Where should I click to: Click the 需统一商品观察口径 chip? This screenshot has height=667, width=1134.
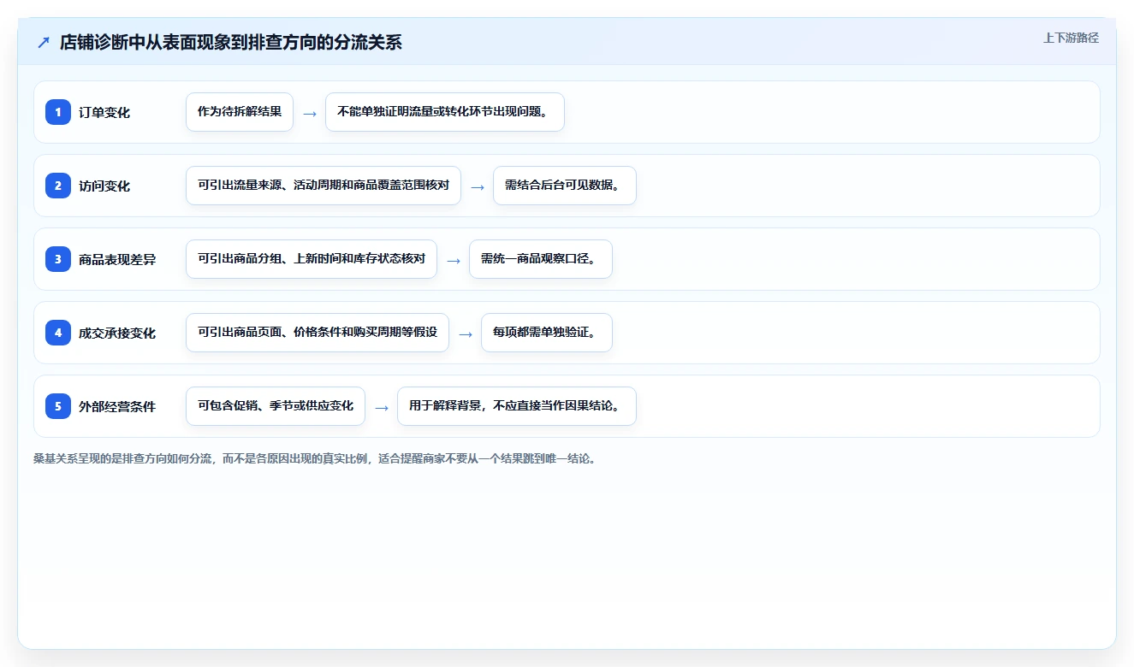(541, 259)
